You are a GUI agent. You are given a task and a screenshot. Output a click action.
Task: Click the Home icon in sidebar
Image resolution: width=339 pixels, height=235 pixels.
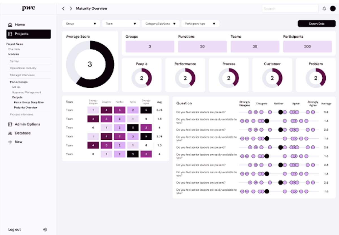point(10,25)
